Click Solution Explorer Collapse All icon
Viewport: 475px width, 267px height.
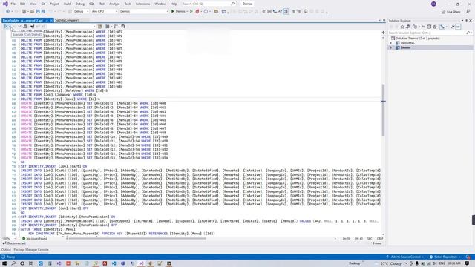429,27
